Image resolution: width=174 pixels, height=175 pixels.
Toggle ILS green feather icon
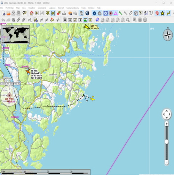(x=121, y=13)
